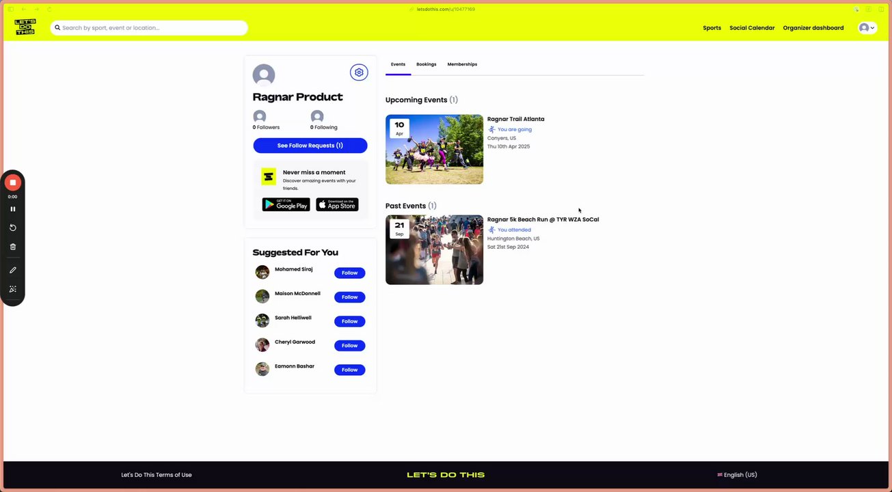Viewport: 892px width, 492px height.
Task: Click the runner icon beside You attended
Action: [491, 230]
